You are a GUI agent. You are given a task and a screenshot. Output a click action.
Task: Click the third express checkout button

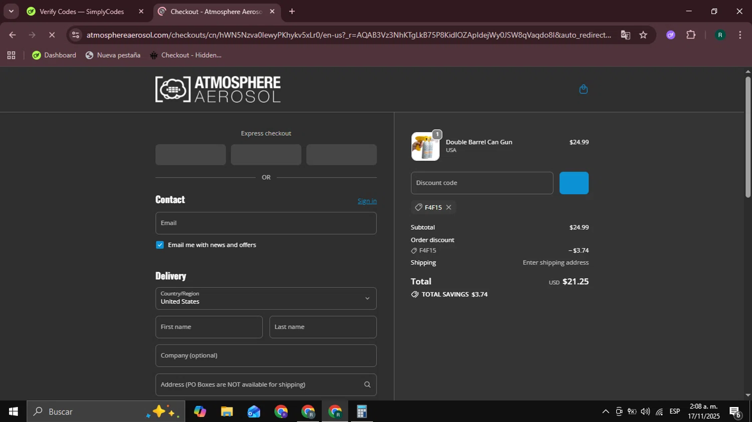(341, 155)
